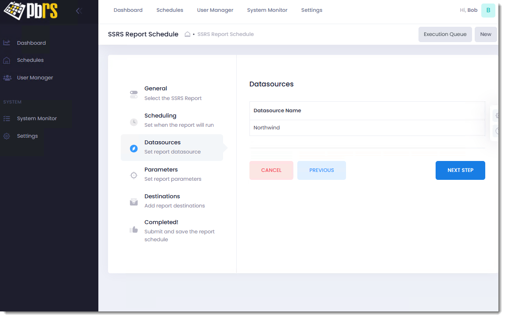Go back with PREVIOUS button
The height and width of the screenshot is (318, 505).
(x=321, y=170)
